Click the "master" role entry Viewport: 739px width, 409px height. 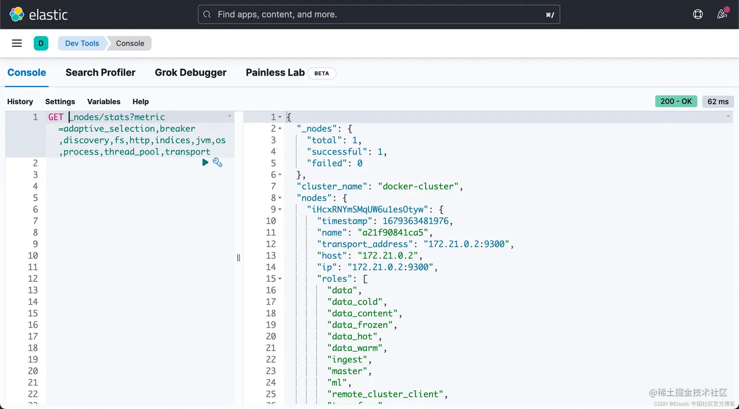coord(349,371)
